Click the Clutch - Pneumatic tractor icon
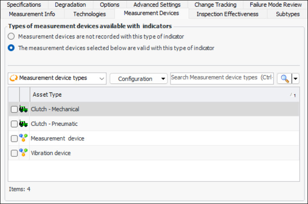The width and height of the screenshot is (308, 204). [24, 124]
